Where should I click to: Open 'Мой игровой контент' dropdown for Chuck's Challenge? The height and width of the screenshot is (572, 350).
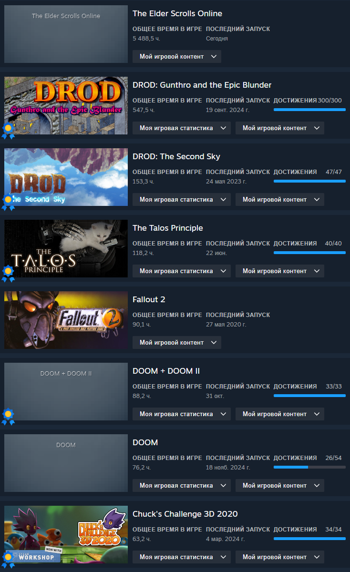coord(280,557)
